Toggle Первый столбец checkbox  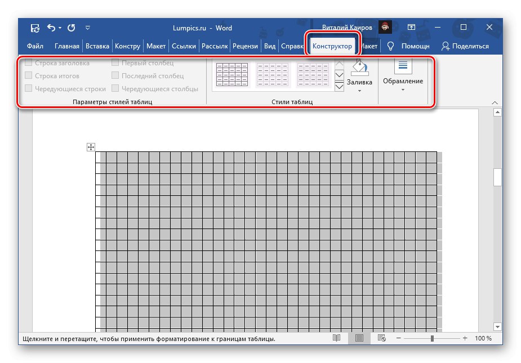point(115,62)
